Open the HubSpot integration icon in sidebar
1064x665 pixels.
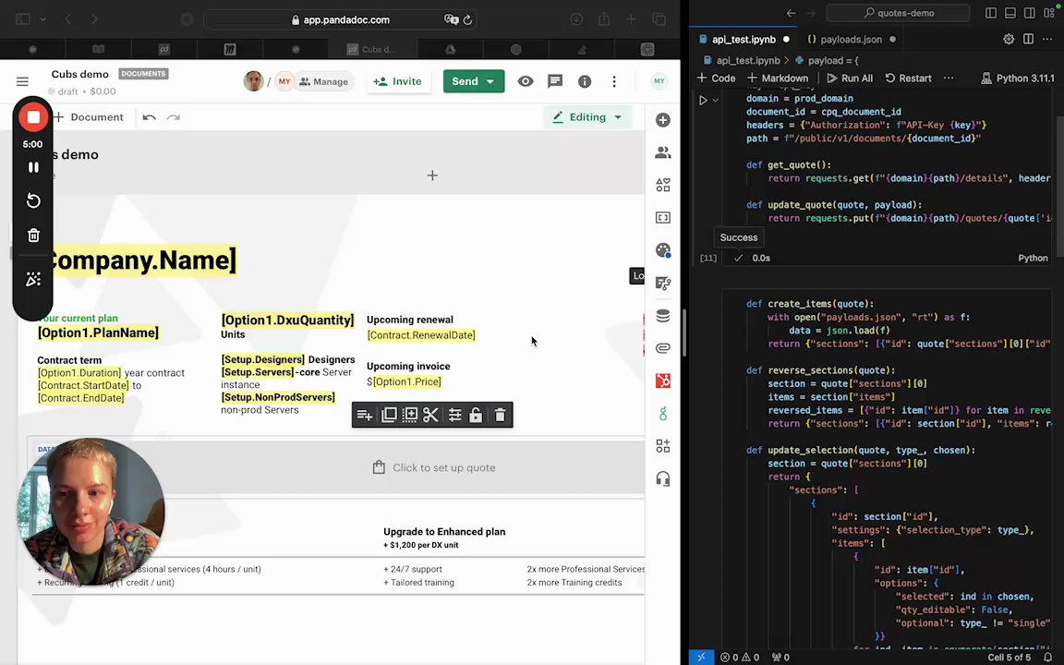(x=663, y=381)
